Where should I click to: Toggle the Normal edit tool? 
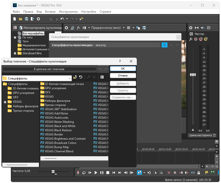tap(139, 173)
